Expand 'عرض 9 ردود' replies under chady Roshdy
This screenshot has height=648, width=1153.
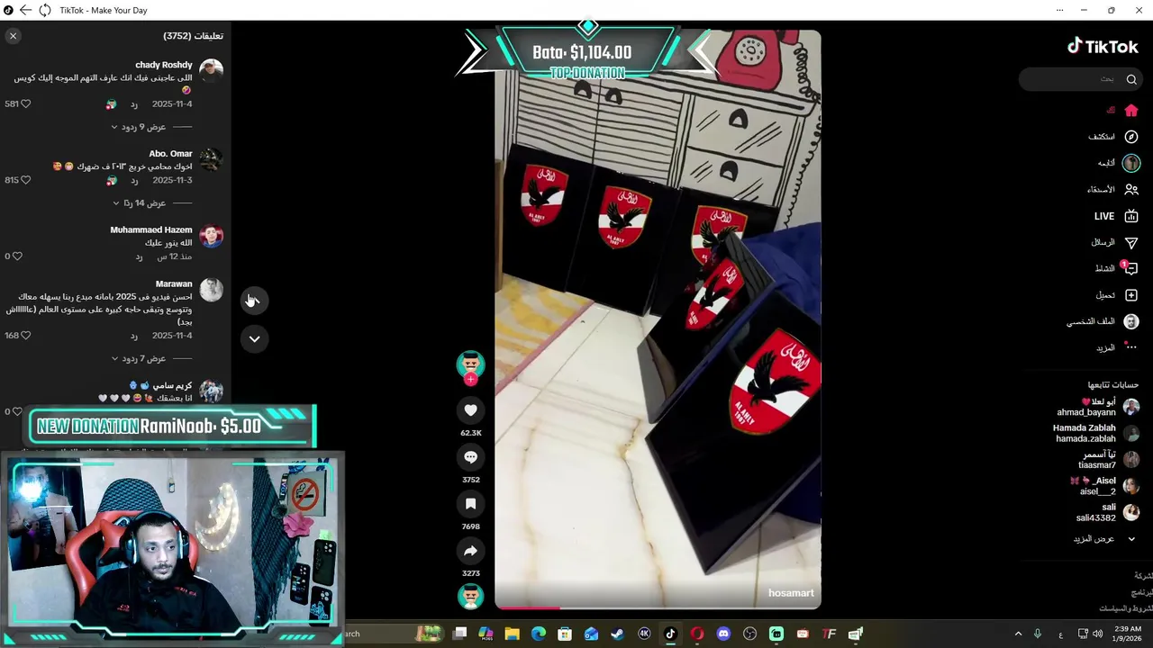tap(138, 127)
